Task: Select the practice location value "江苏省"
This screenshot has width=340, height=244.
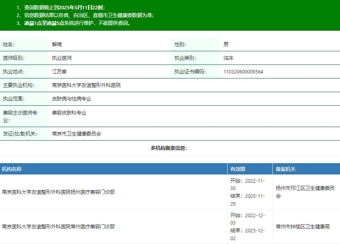Action: click(59, 71)
